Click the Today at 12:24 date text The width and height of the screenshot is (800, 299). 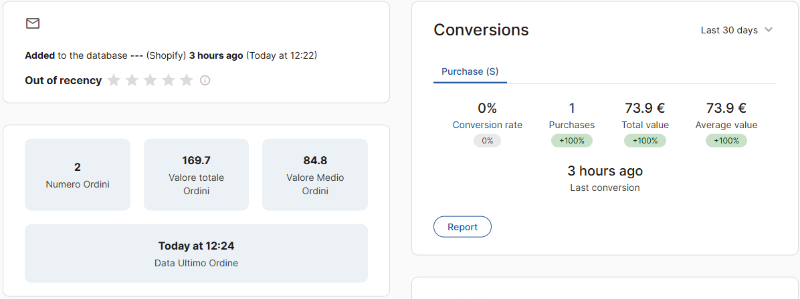point(197,246)
